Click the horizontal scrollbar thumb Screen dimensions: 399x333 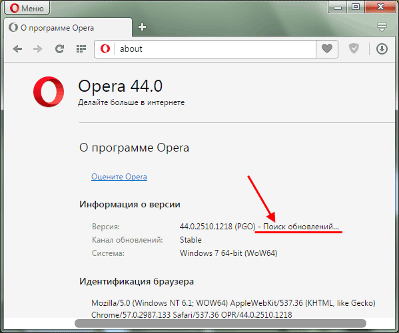(x=220, y=323)
